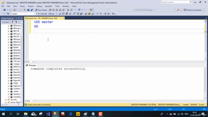Click the notification flag icon
The height and width of the screenshot is (117, 208).
tap(178, 10)
